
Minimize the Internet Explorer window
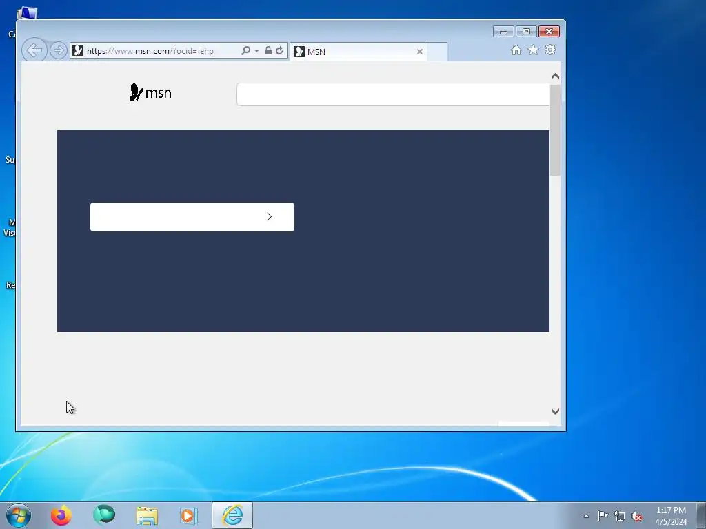click(x=503, y=32)
